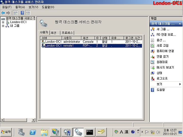The image size is (183, 137).
Task: Expand the 보기 submenu arrow
Action: click(180, 84)
